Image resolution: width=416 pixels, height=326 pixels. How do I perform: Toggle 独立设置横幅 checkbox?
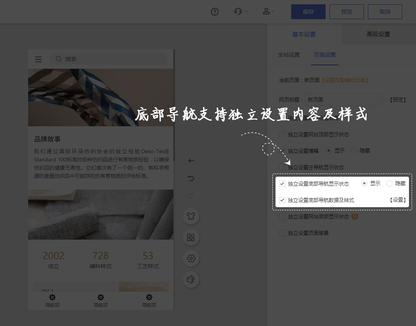(282, 151)
